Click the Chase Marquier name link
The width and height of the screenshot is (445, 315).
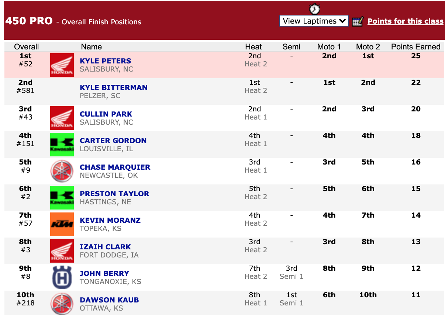tap(115, 167)
